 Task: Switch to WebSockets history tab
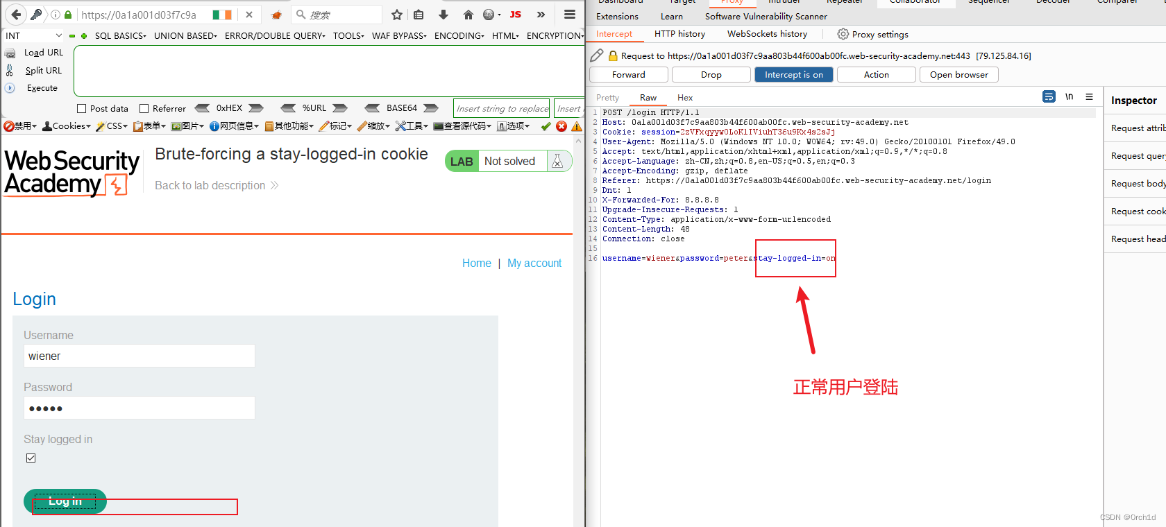(x=767, y=34)
